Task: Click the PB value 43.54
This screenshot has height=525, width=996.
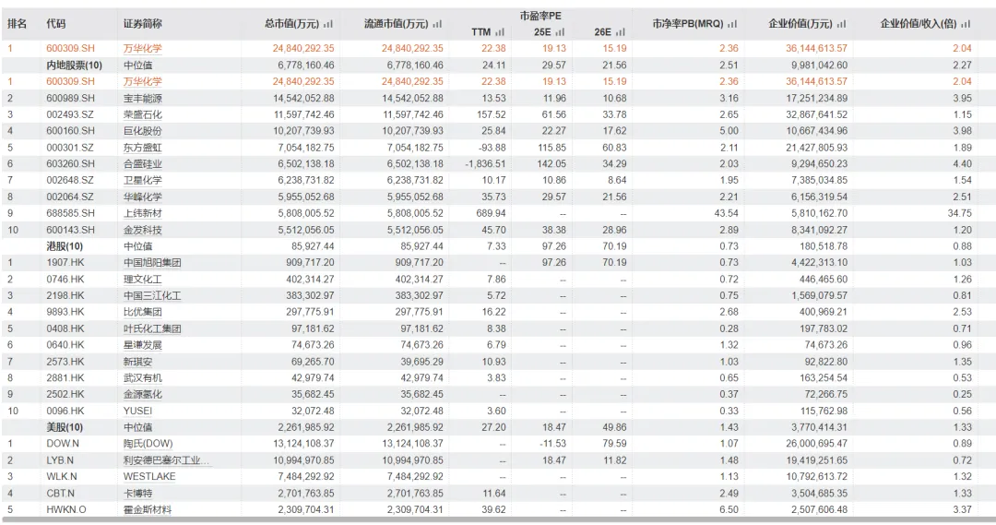Action: 726,213
